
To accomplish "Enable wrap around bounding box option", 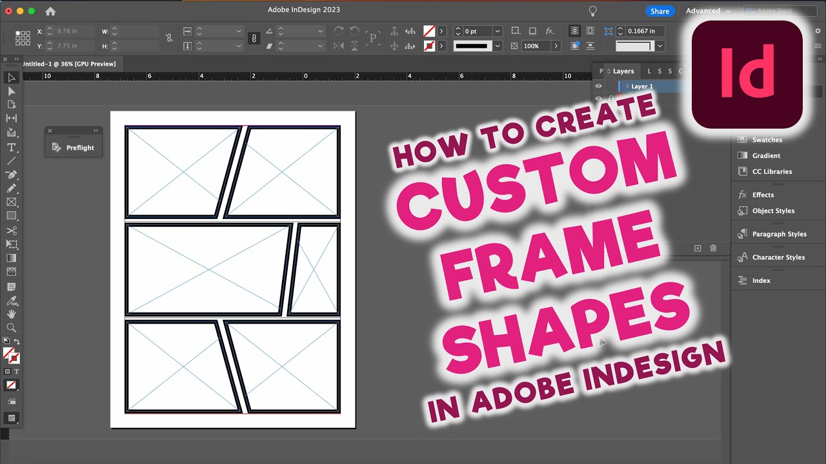I will coord(590,31).
